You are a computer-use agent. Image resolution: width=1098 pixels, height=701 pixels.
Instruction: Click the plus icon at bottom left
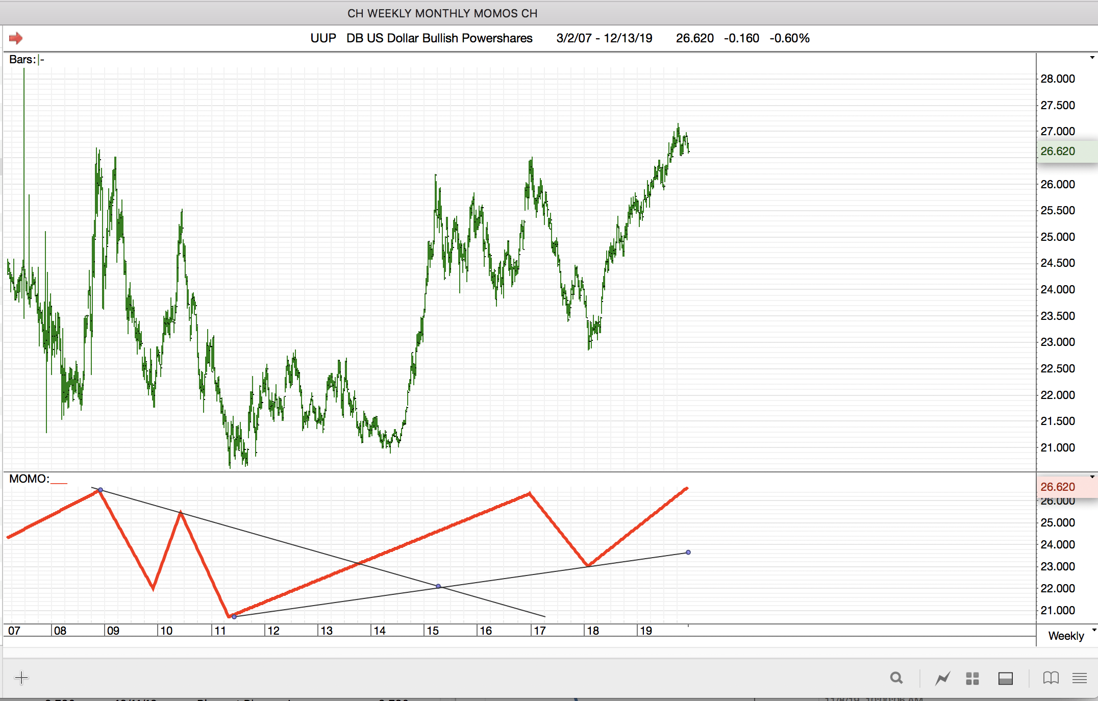click(x=21, y=678)
